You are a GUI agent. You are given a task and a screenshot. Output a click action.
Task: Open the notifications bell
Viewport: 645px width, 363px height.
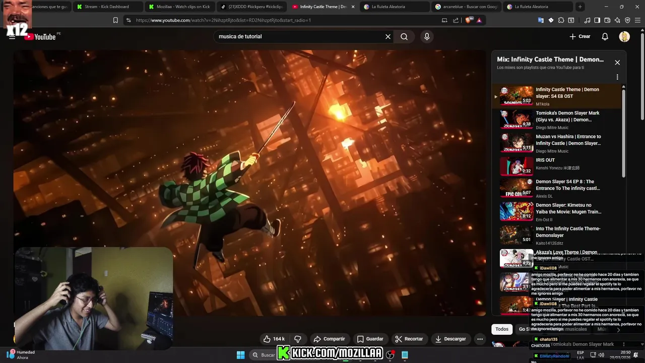coord(605,36)
